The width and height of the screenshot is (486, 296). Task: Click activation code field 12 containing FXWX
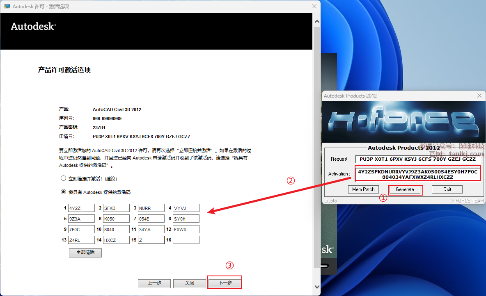coord(186,230)
